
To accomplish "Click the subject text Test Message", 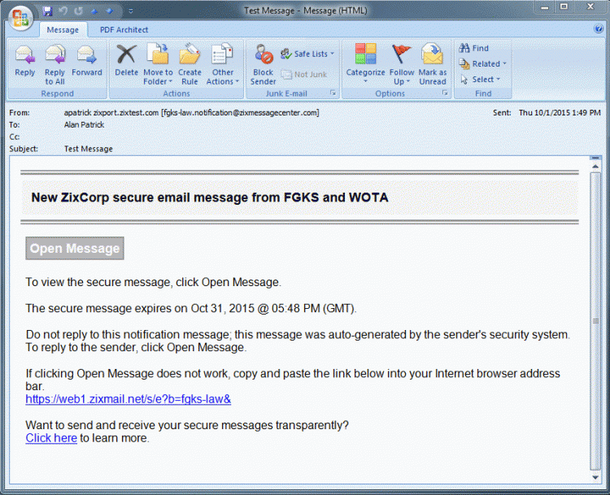I will (89, 149).
